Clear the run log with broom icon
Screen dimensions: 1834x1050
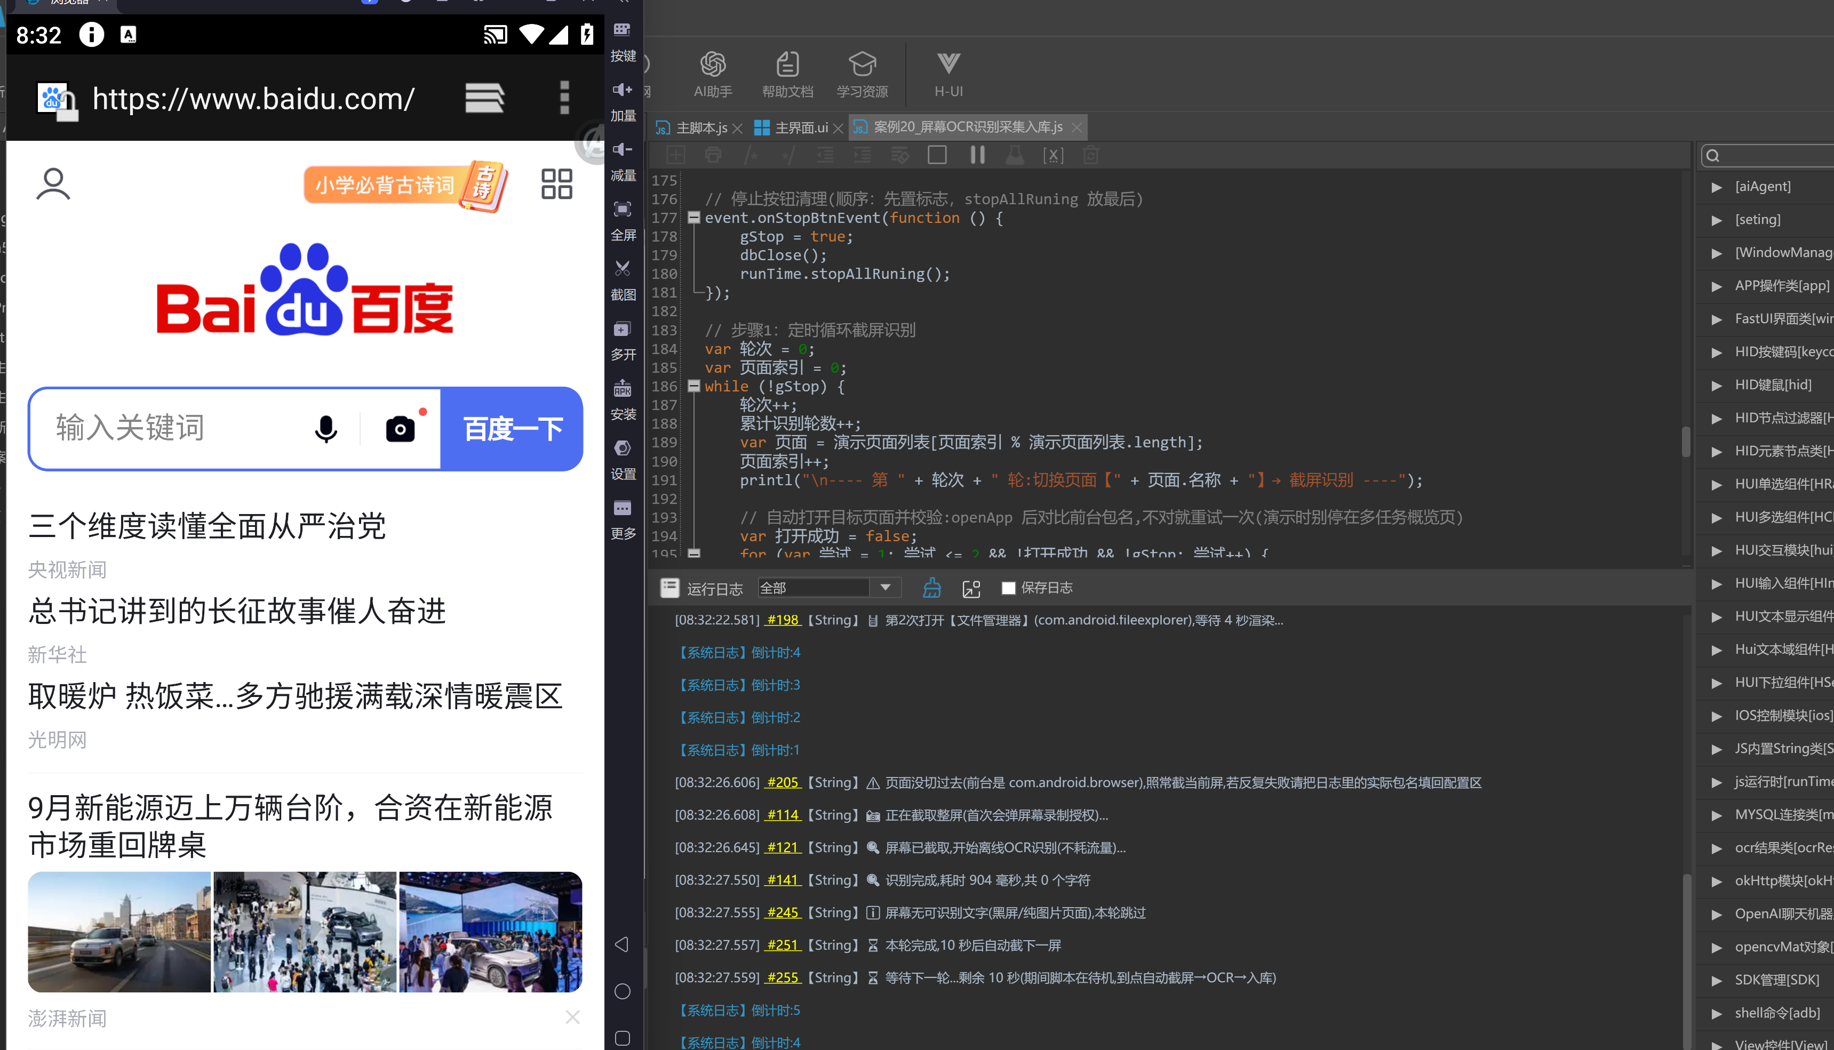pyautogui.click(x=932, y=588)
